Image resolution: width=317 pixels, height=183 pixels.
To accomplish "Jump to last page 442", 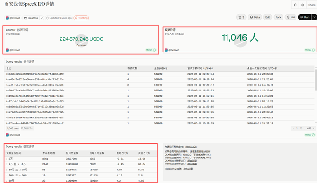I will pyautogui.click(x=309, y=128).
